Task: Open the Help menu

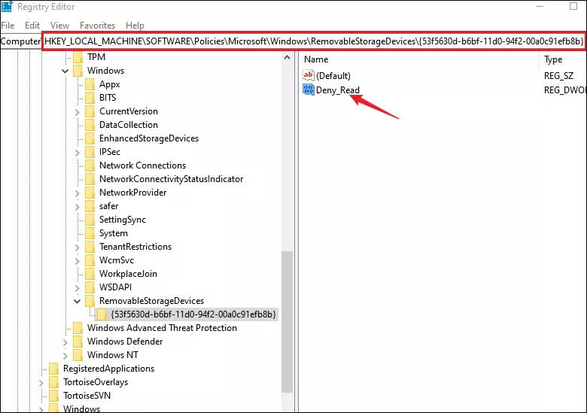Action: click(135, 26)
